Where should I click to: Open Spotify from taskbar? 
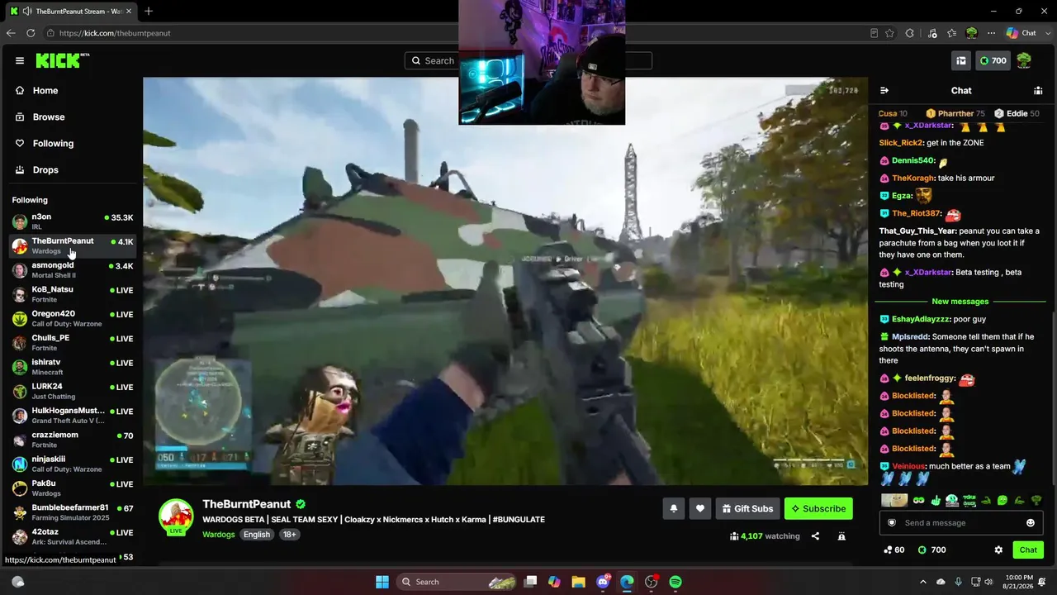pos(675,582)
